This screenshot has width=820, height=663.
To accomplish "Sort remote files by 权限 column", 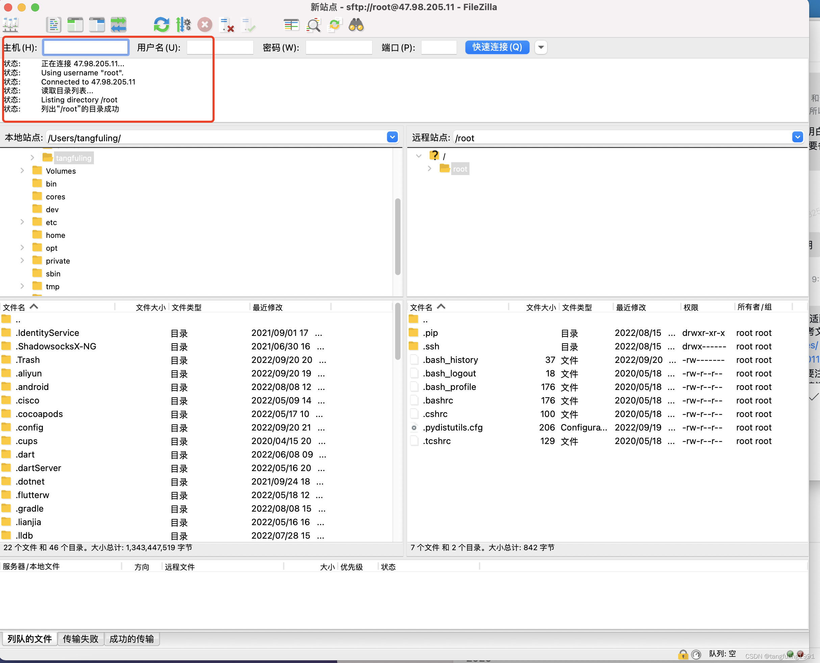I will (x=707, y=307).
